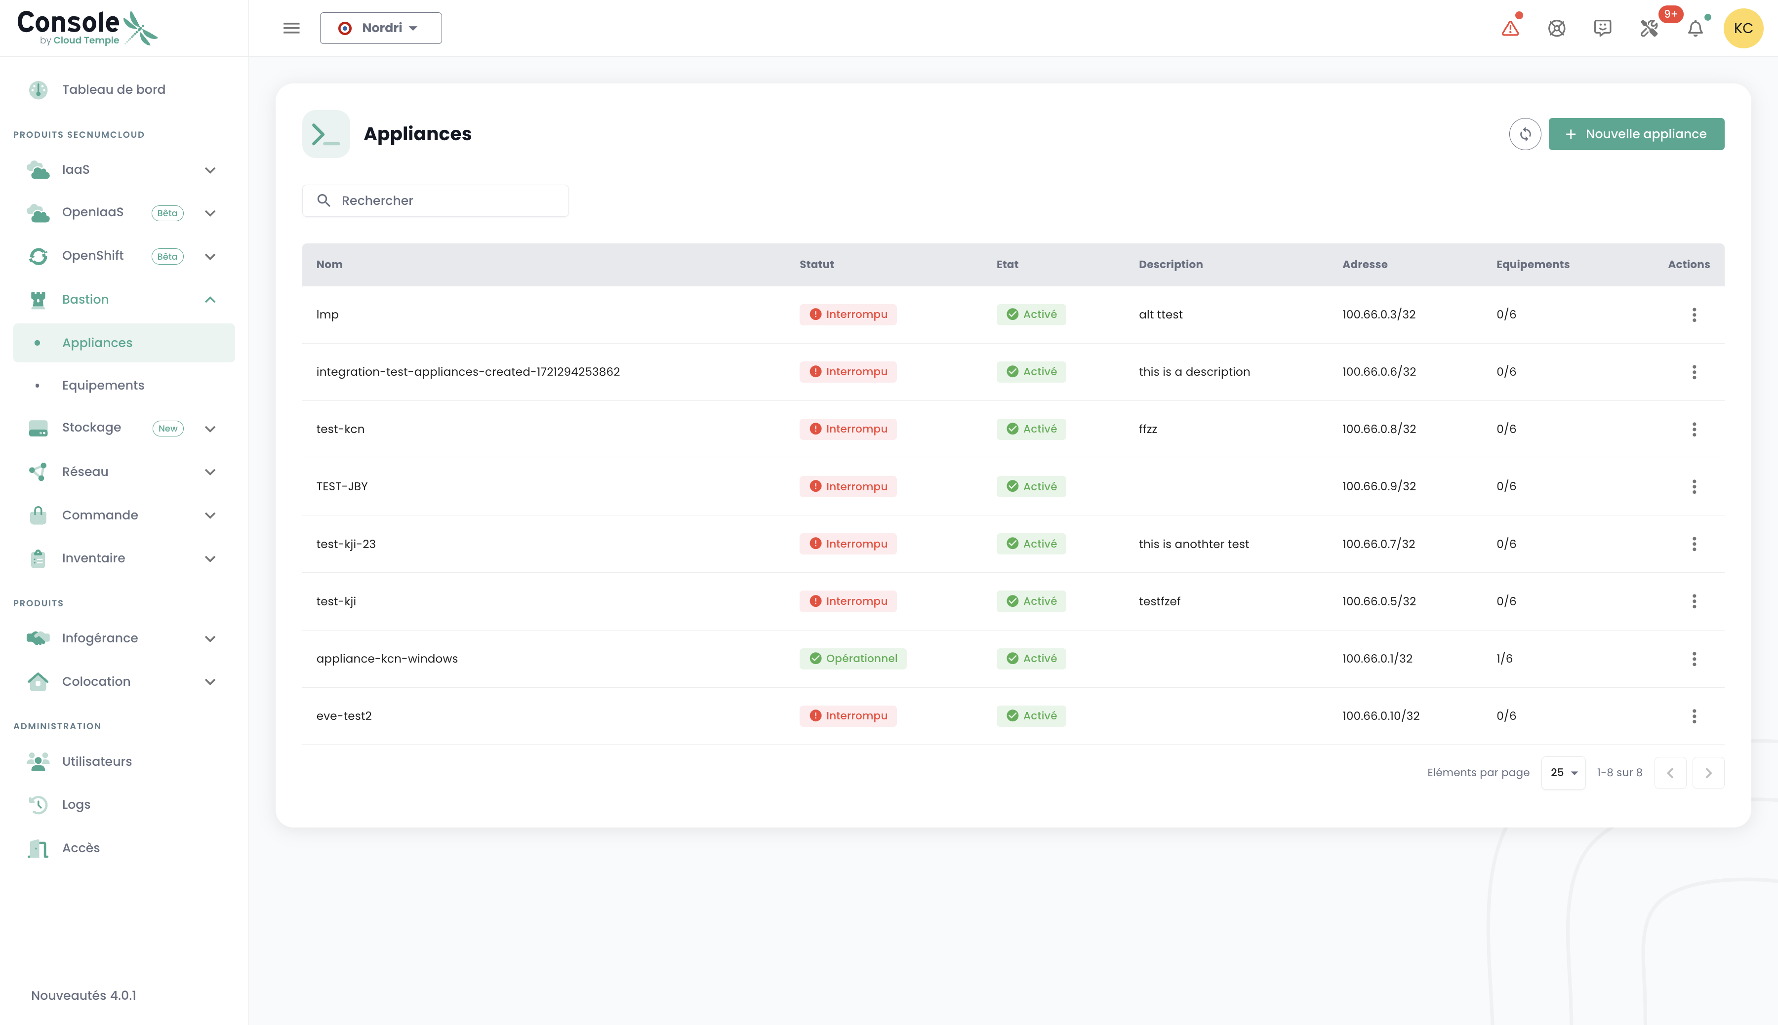The width and height of the screenshot is (1778, 1025).
Task: Open actions menu for appliance-kcn-windows row
Action: tap(1694, 659)
